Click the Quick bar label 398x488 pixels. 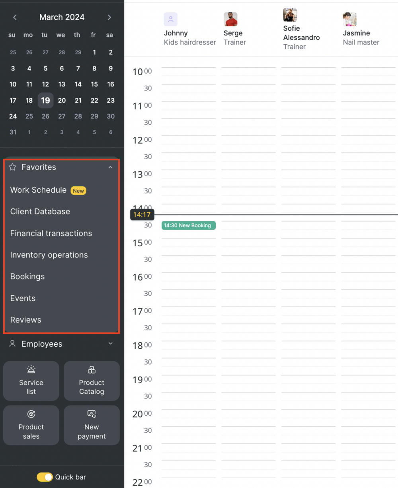coord(70,477)
